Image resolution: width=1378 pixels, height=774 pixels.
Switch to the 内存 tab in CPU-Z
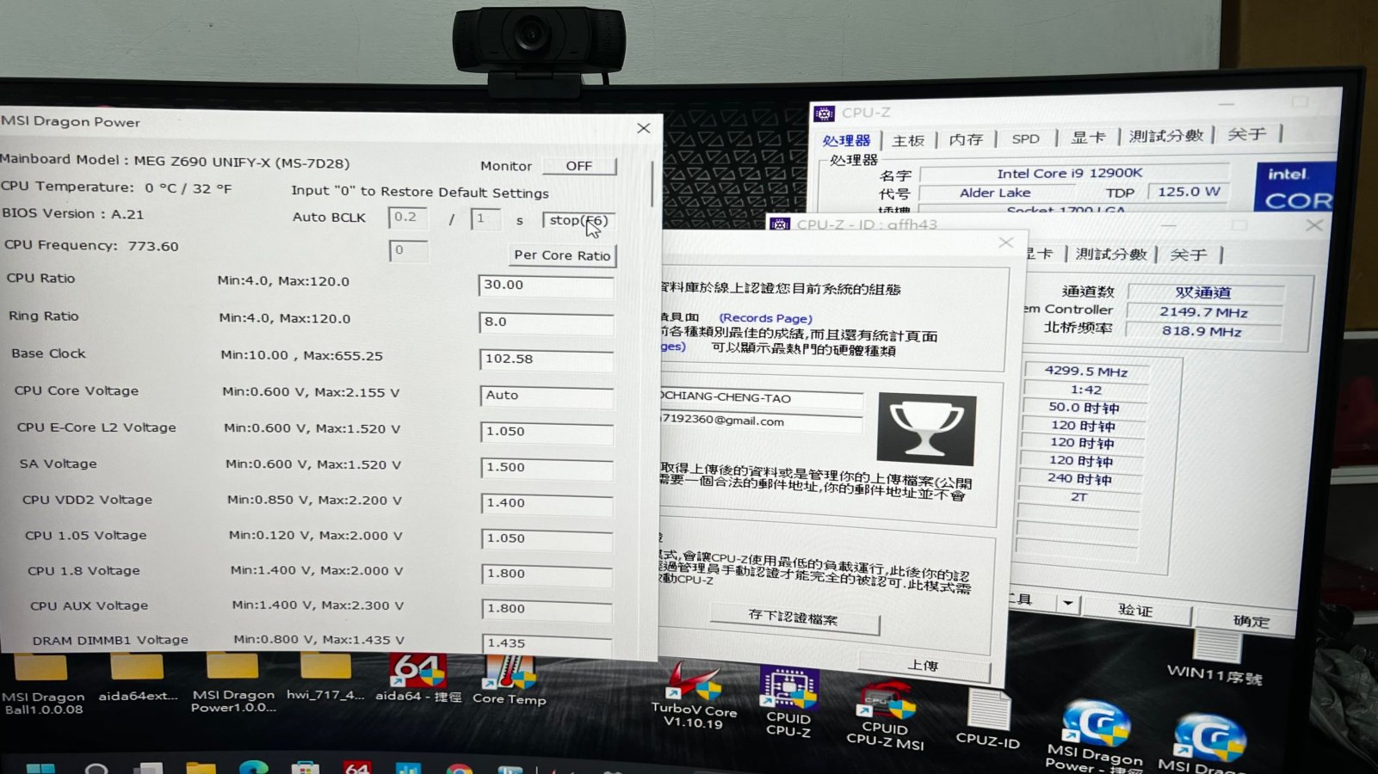(x=965, y=139)
